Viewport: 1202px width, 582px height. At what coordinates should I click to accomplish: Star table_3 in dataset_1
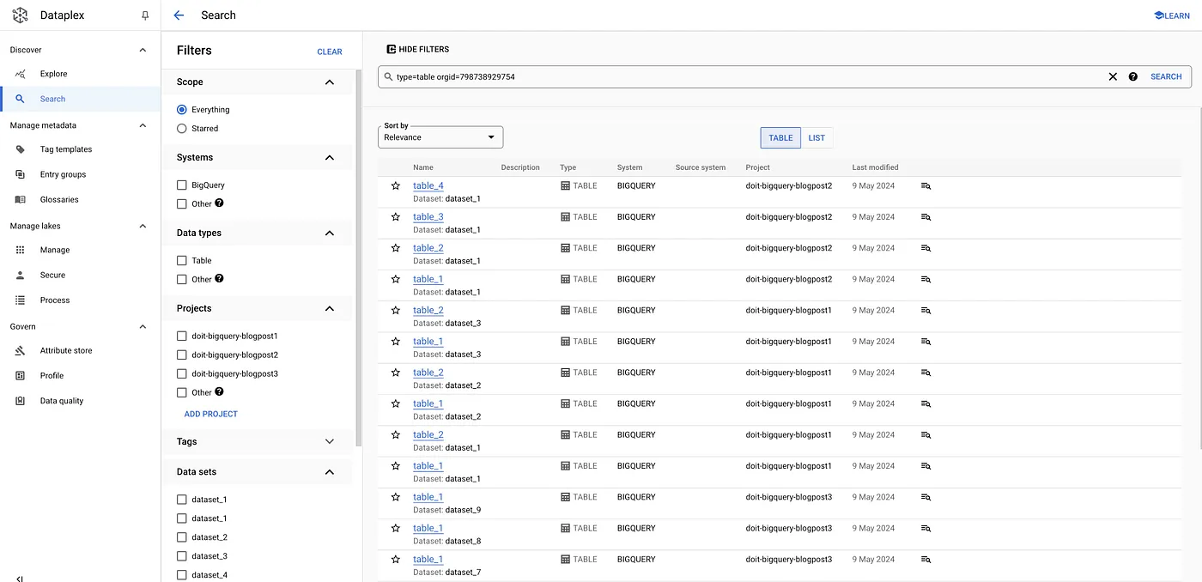[396, 217]
